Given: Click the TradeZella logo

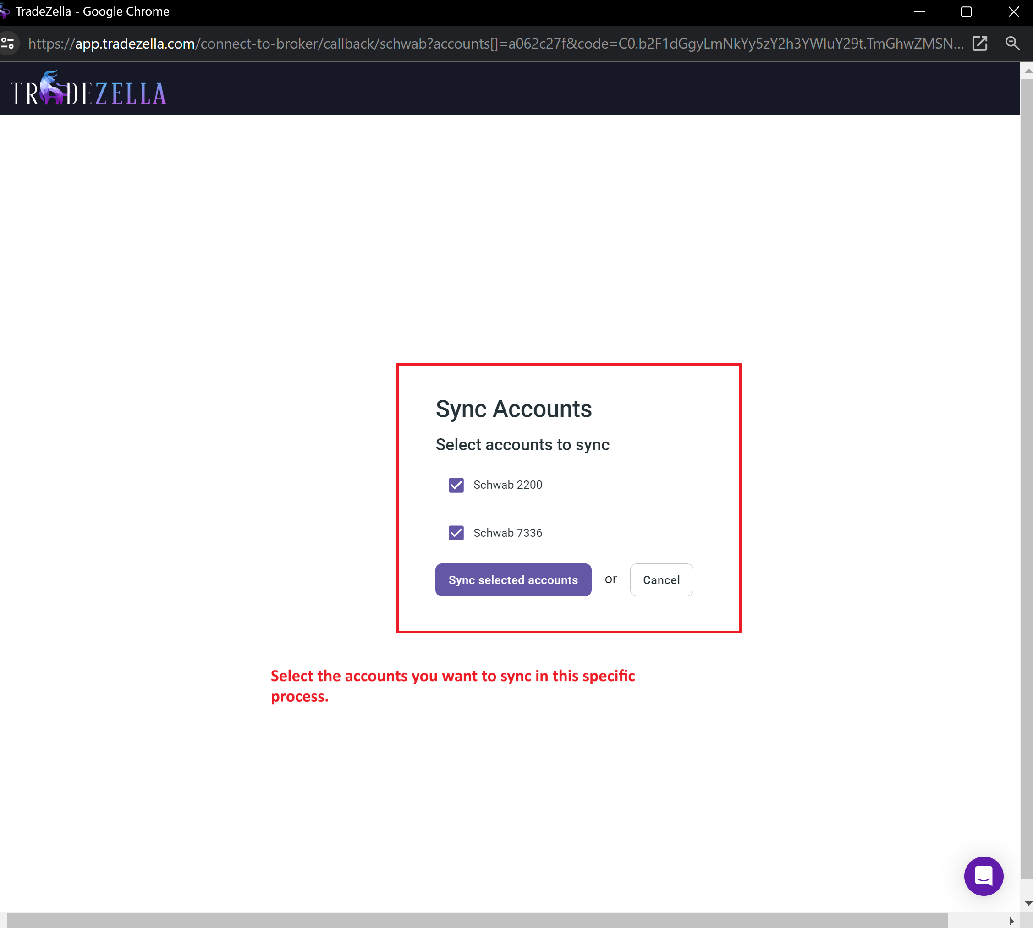Looking at the screenshot, I should coord(88,89).
